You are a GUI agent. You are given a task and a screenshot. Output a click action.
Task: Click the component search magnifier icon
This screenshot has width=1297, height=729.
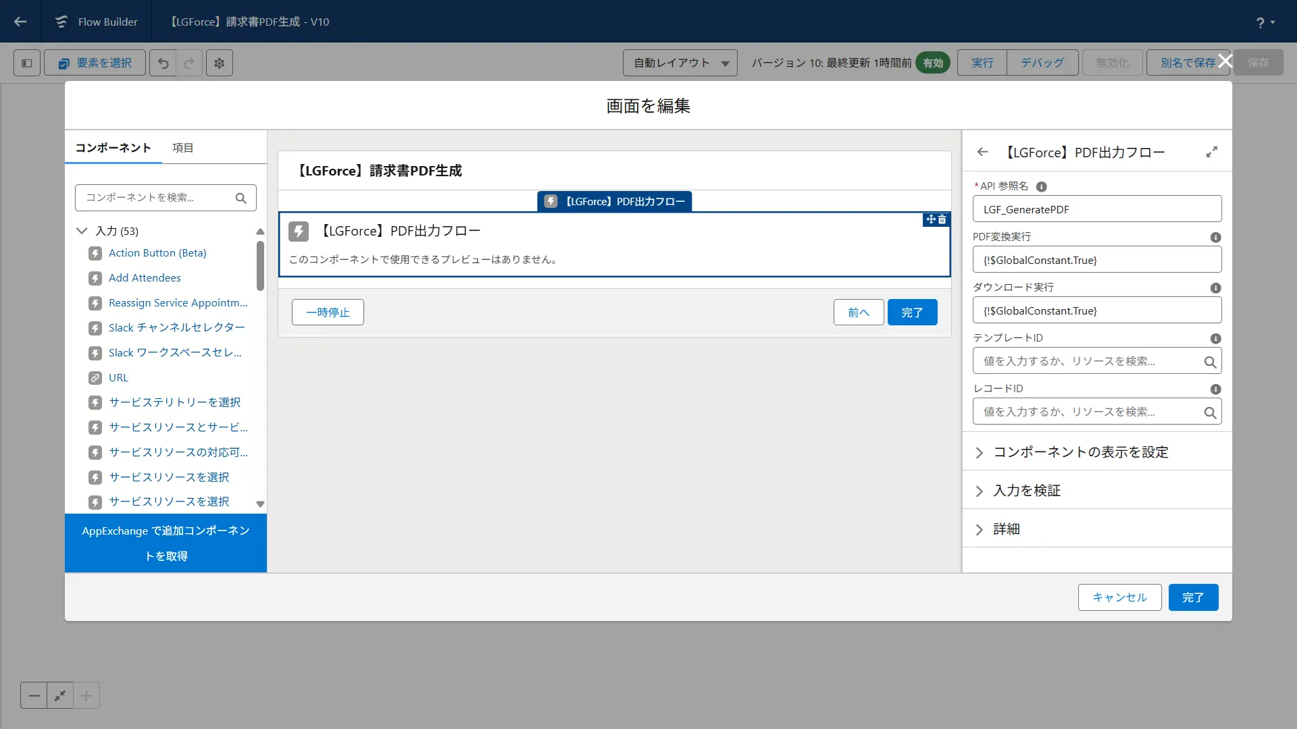(240, 198)
